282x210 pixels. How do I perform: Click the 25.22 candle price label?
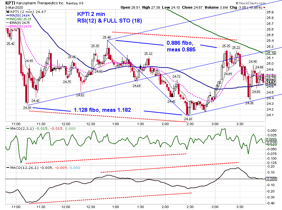coord(236,48)
